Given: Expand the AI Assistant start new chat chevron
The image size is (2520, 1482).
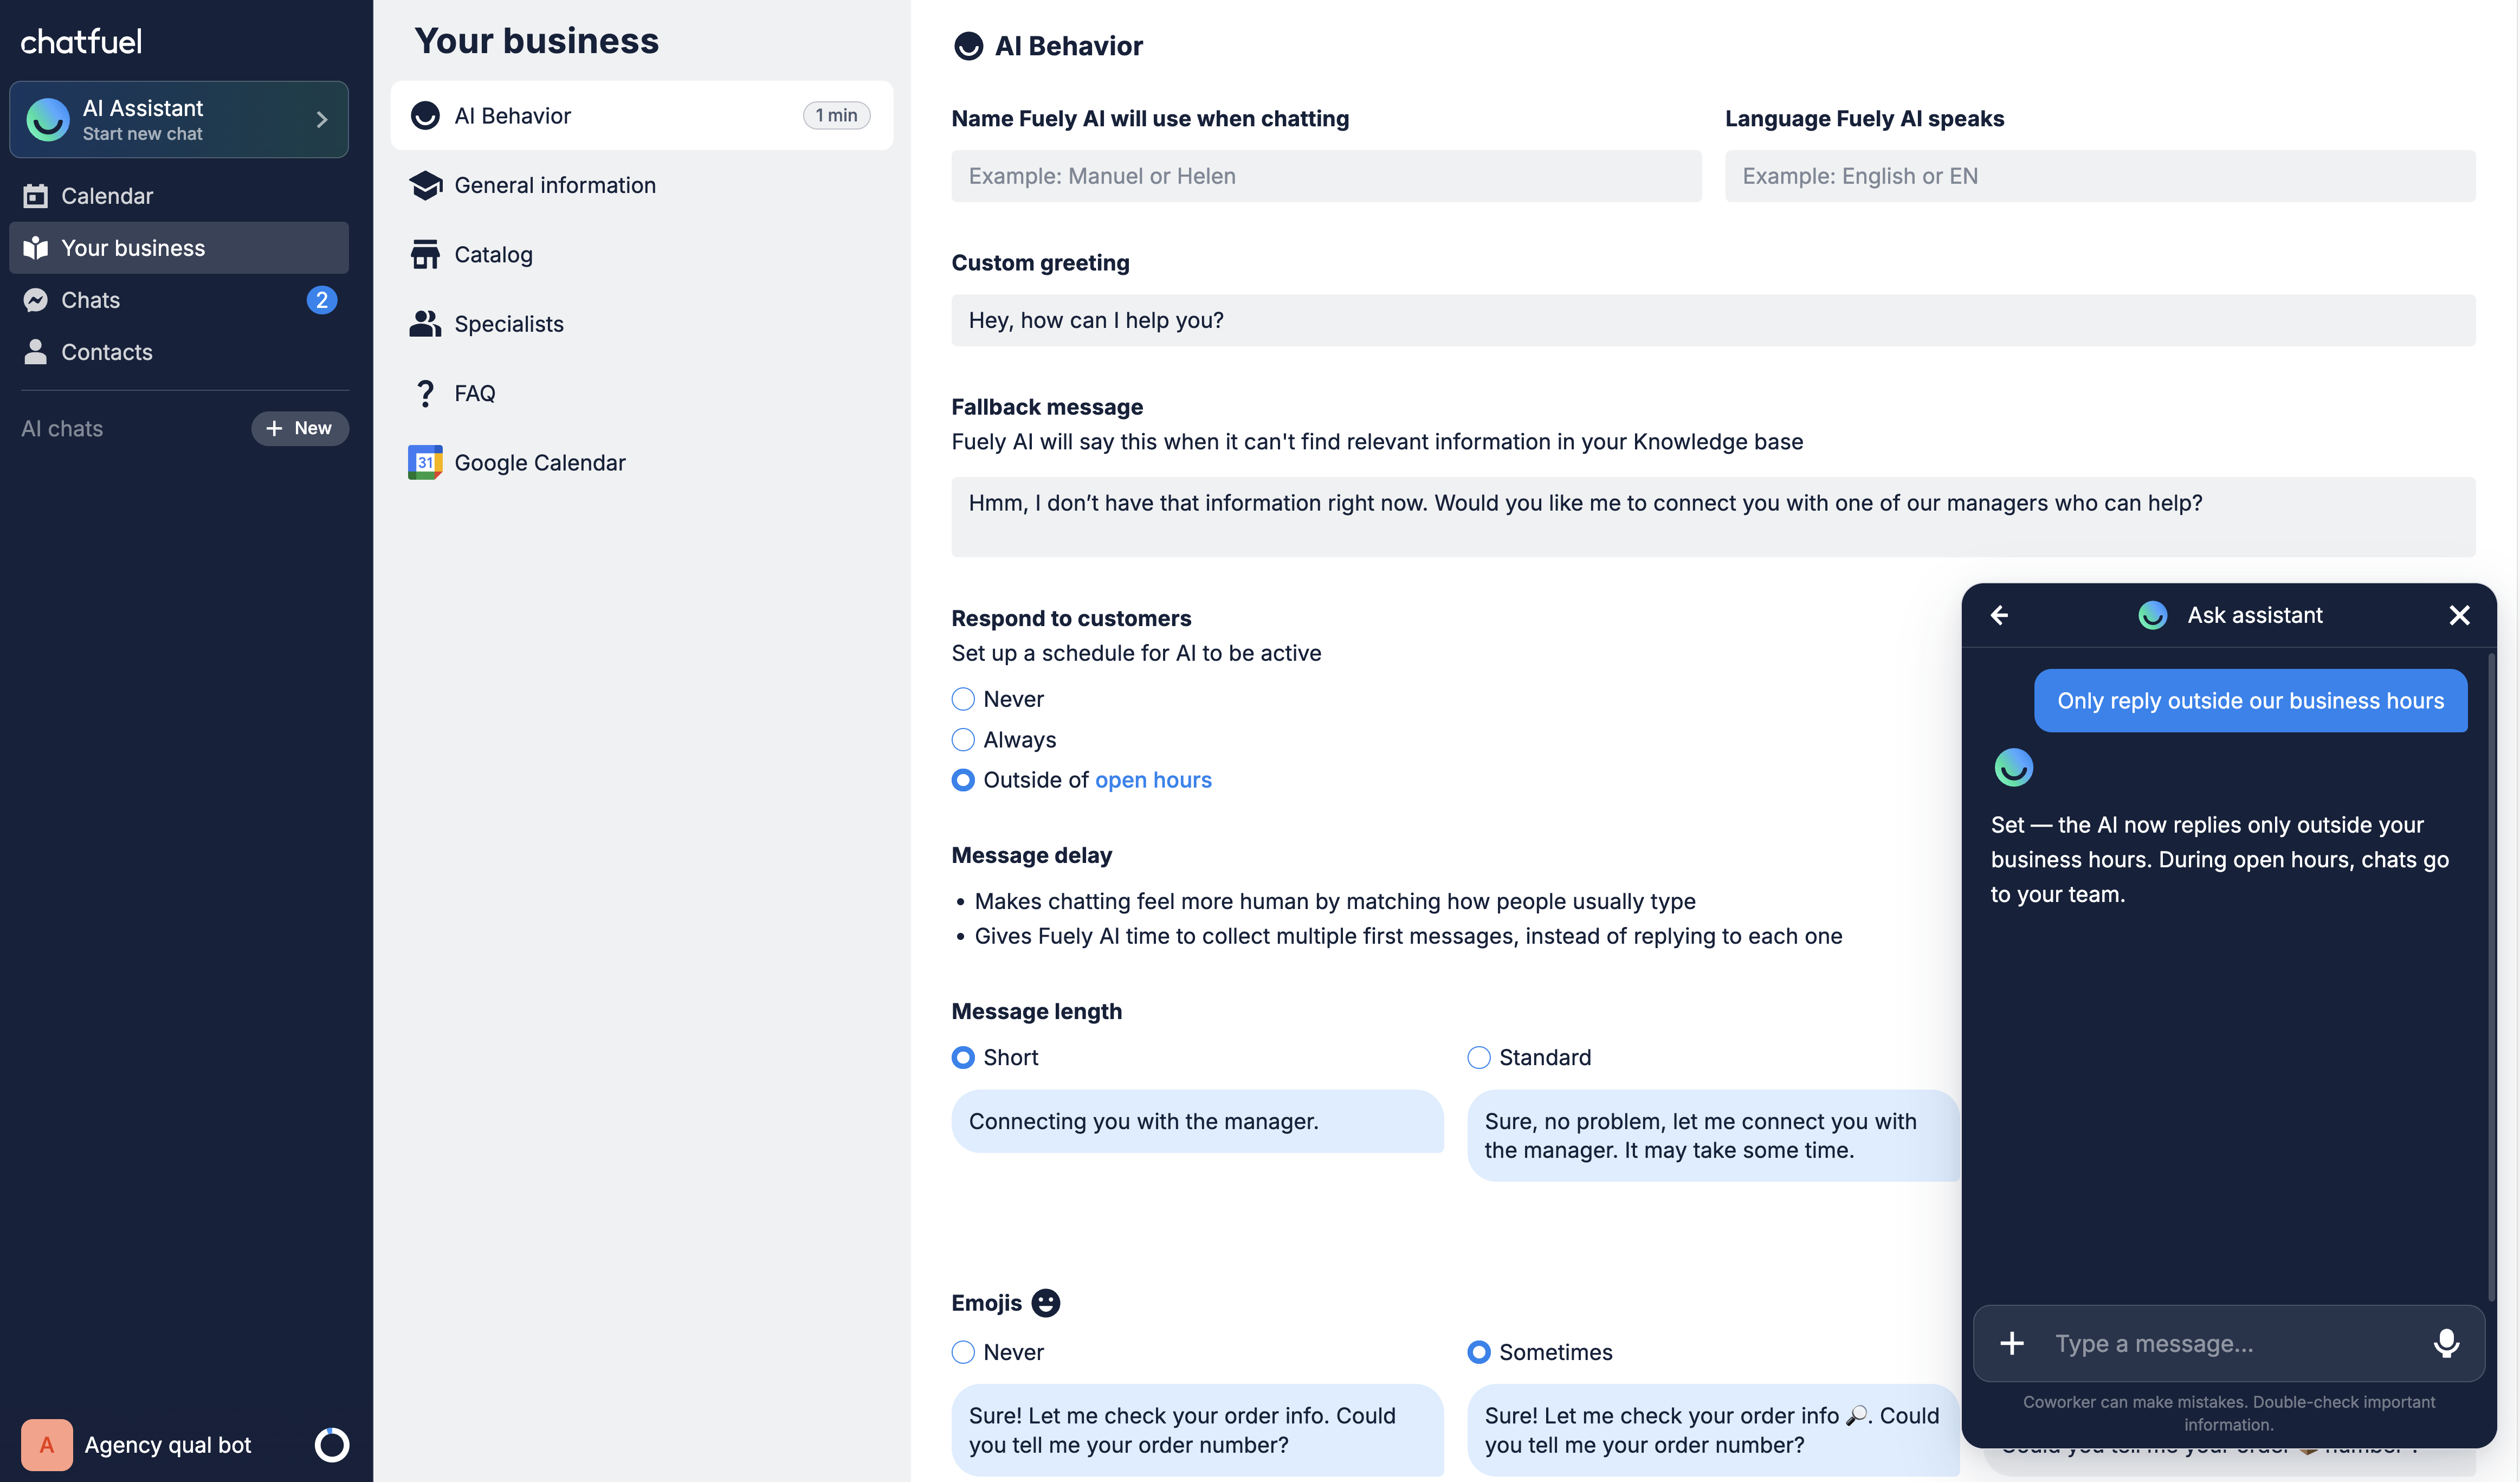Looking at the screenshot, I should pyautogui.click(x=322, y=119).
